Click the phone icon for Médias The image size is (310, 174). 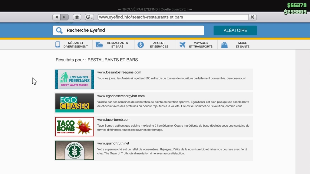[58, 45]
